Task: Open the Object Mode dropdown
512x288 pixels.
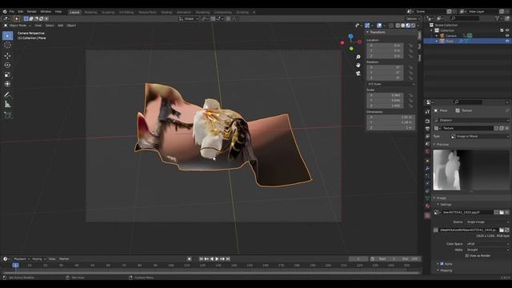Action: tap(18, 25)
